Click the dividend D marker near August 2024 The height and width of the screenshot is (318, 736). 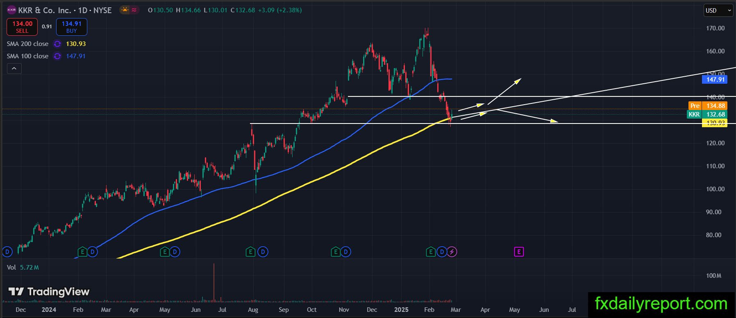point(263,252)
